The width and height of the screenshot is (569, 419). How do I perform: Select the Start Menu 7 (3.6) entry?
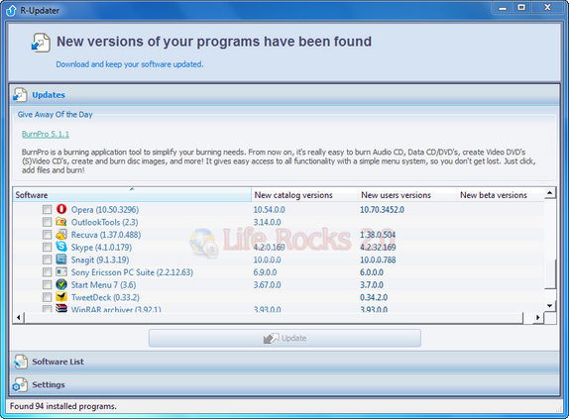(x=103, y=285)
